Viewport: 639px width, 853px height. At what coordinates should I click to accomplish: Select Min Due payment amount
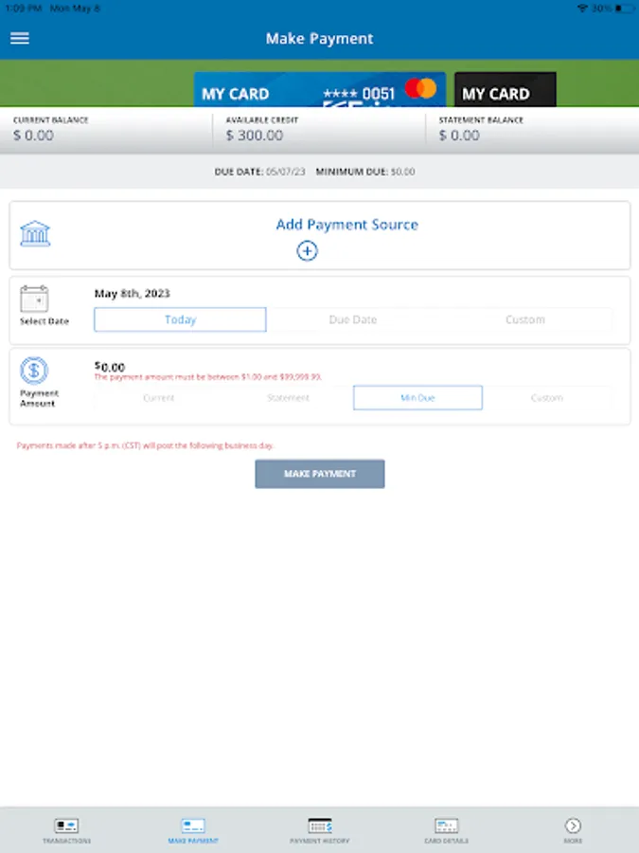(x=417, y=398)
